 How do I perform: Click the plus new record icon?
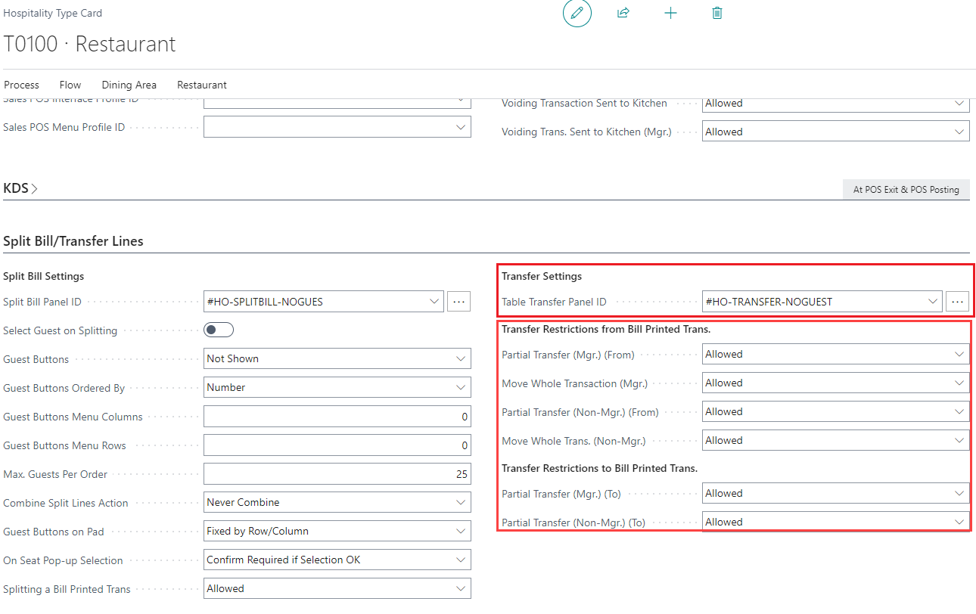[670, 14]
